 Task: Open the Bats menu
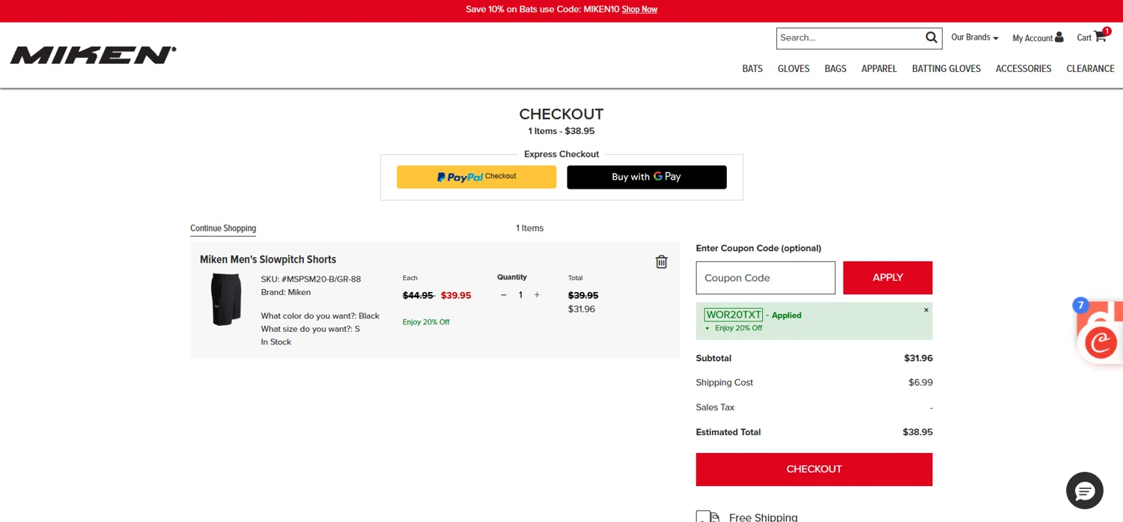pos(752,69)
